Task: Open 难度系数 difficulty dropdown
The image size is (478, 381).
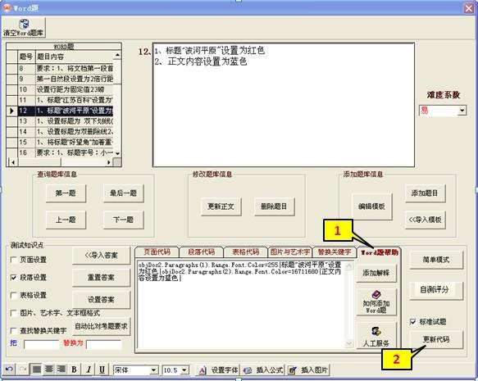Action: (x=462, y=111)
